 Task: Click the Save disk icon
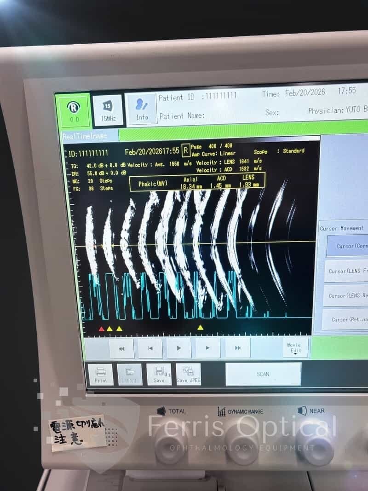[159, 374]
